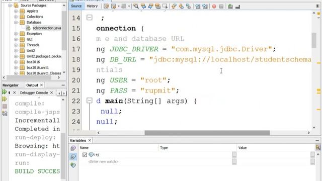The height and width of the screenshot is (181, 322).
Task: Click the Find Selection magnifier icon
Action: click(x=136, y=7)
